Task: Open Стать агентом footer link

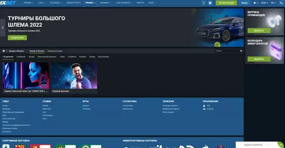Action: tap(9, 119)
